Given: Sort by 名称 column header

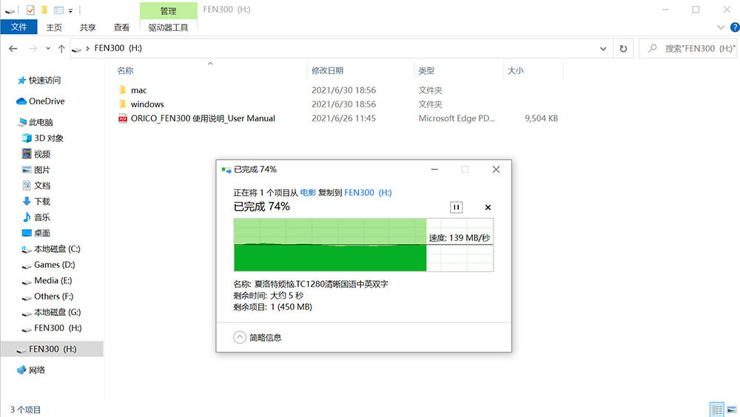Looking at the screenshot, I should click(125, 71).
